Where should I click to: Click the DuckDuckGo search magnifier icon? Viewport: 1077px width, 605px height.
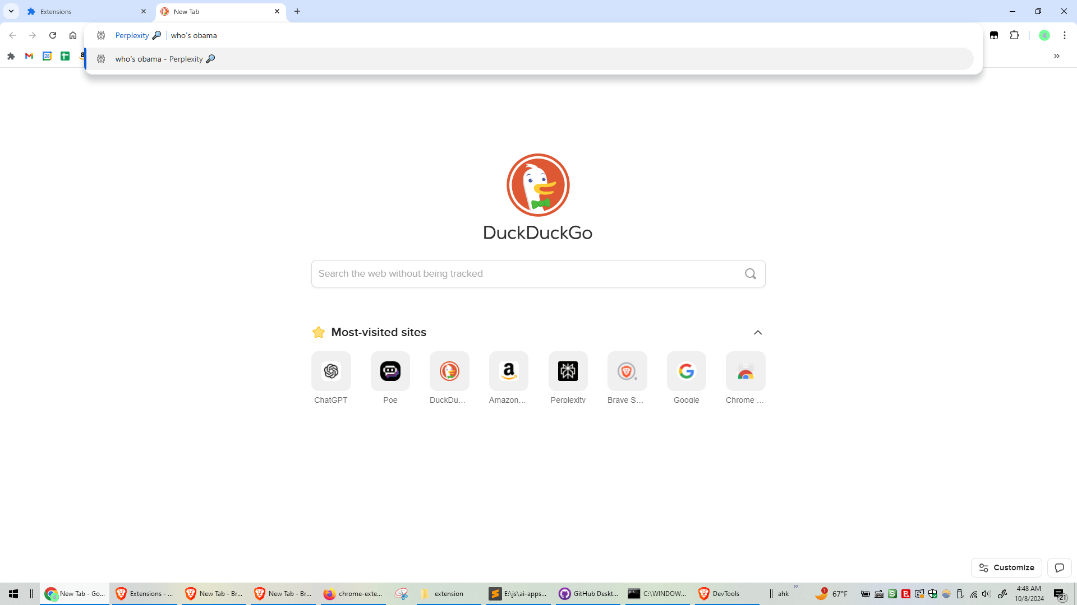751,274
